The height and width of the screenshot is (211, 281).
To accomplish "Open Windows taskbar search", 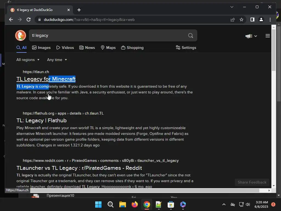I will point(110,204).
